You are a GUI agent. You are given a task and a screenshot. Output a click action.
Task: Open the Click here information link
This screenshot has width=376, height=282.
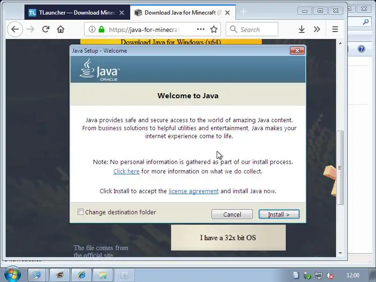(x=126, y=172)
